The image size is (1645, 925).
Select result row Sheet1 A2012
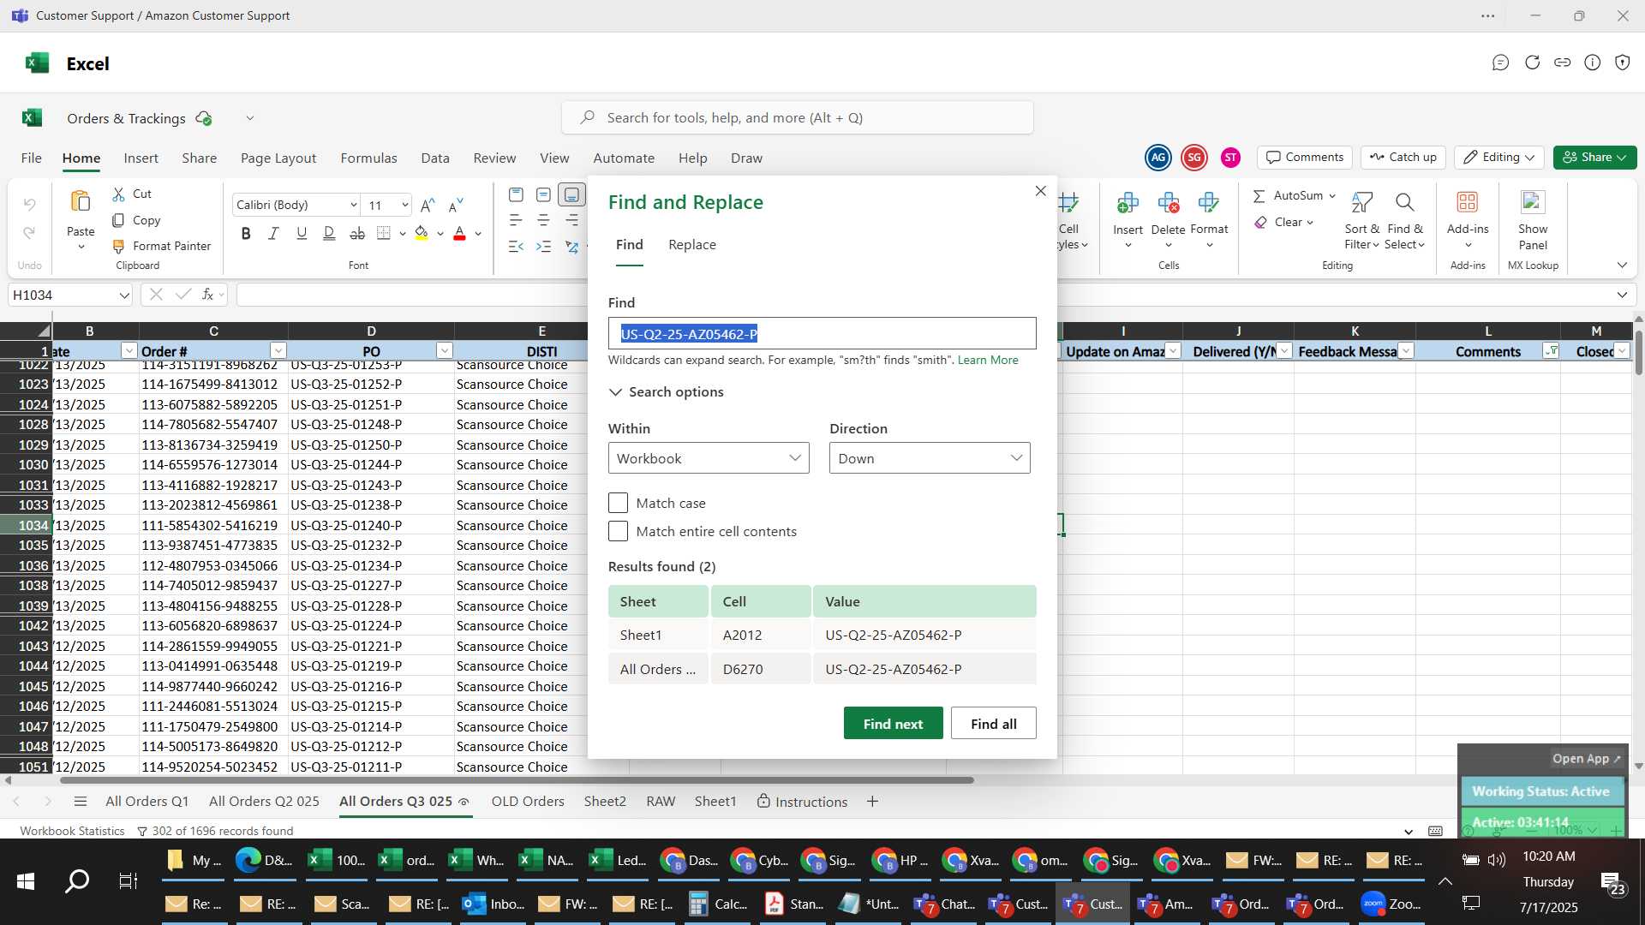pyautogui.click(x=822, y=636)
